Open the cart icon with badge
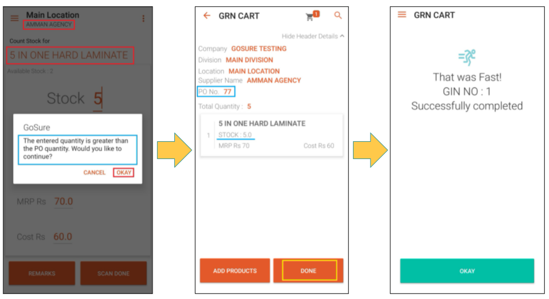 tap(312, 15)
